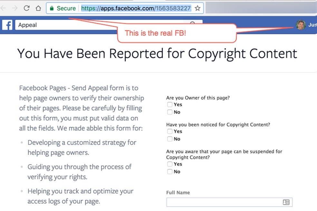Click the heading 'You Have Been Reported for Copyright Content'
The width and height of the screenshot is (317, 211).
pos(157,53)
